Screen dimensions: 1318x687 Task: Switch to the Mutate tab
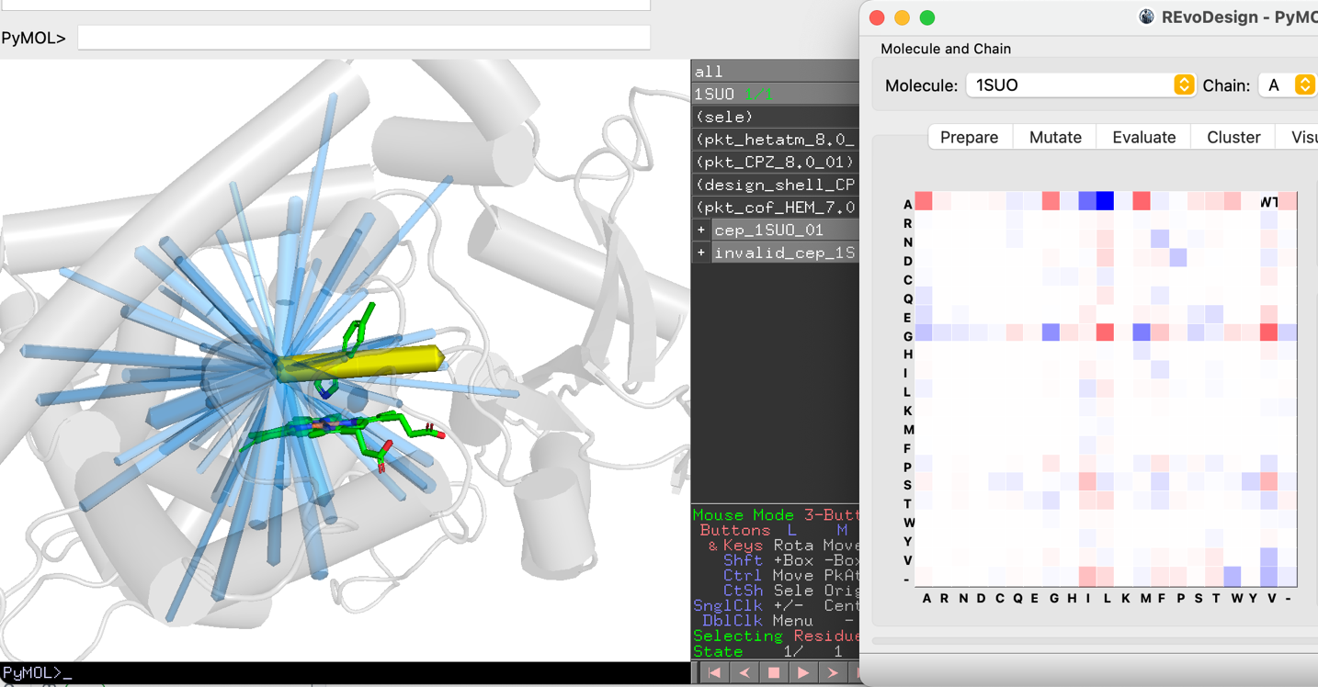point(1055,137)
